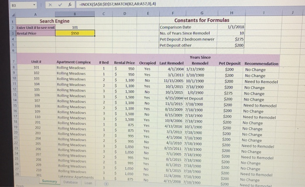Select unit 103 cell
This screenshot has width=305, height=187.
(37, 78)
